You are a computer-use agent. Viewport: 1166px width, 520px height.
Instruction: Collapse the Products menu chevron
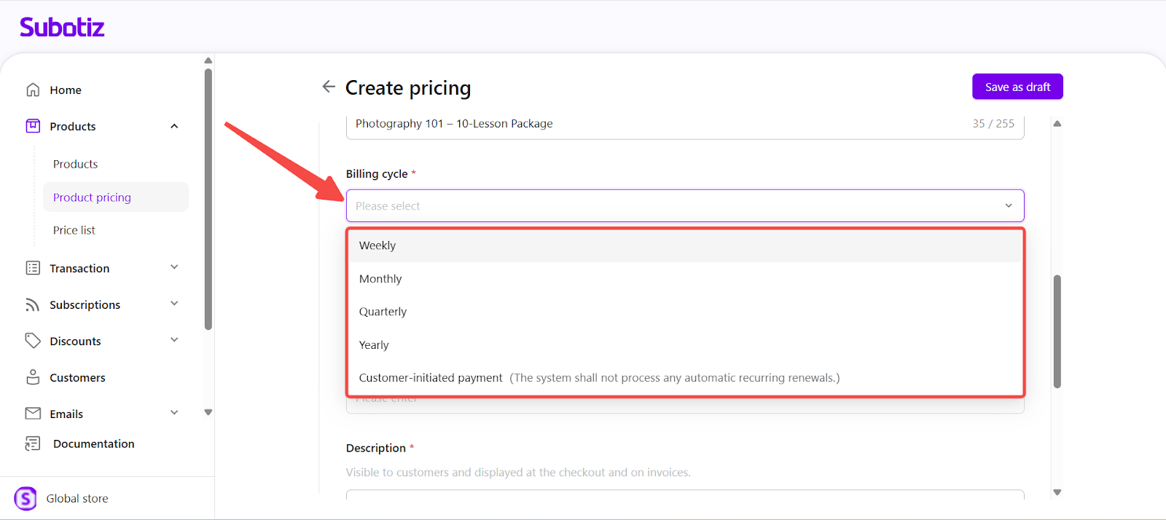tap(174, 126)
